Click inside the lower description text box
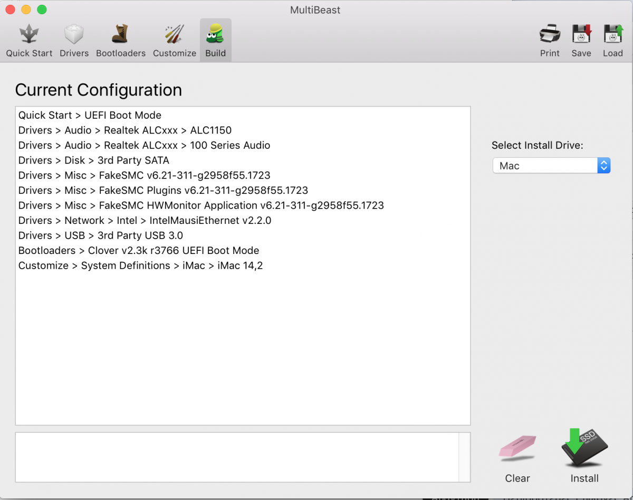The image size is (633, 500). coord(237,457)
